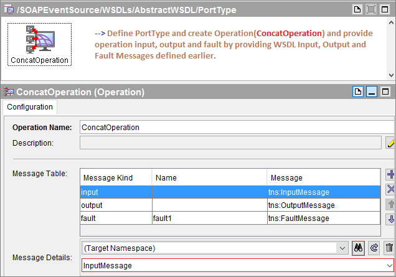This screenshot has width=396, height=277.
Task: Browse resources with the binoculars icon
Action: (x=358, y=248)
